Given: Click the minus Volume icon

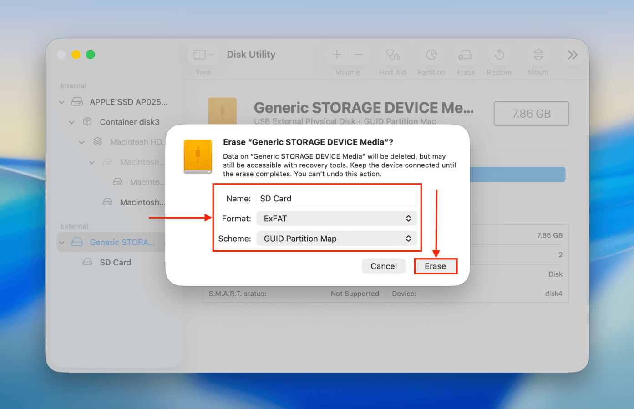Looking at the screenshot, I should point(358,55).
